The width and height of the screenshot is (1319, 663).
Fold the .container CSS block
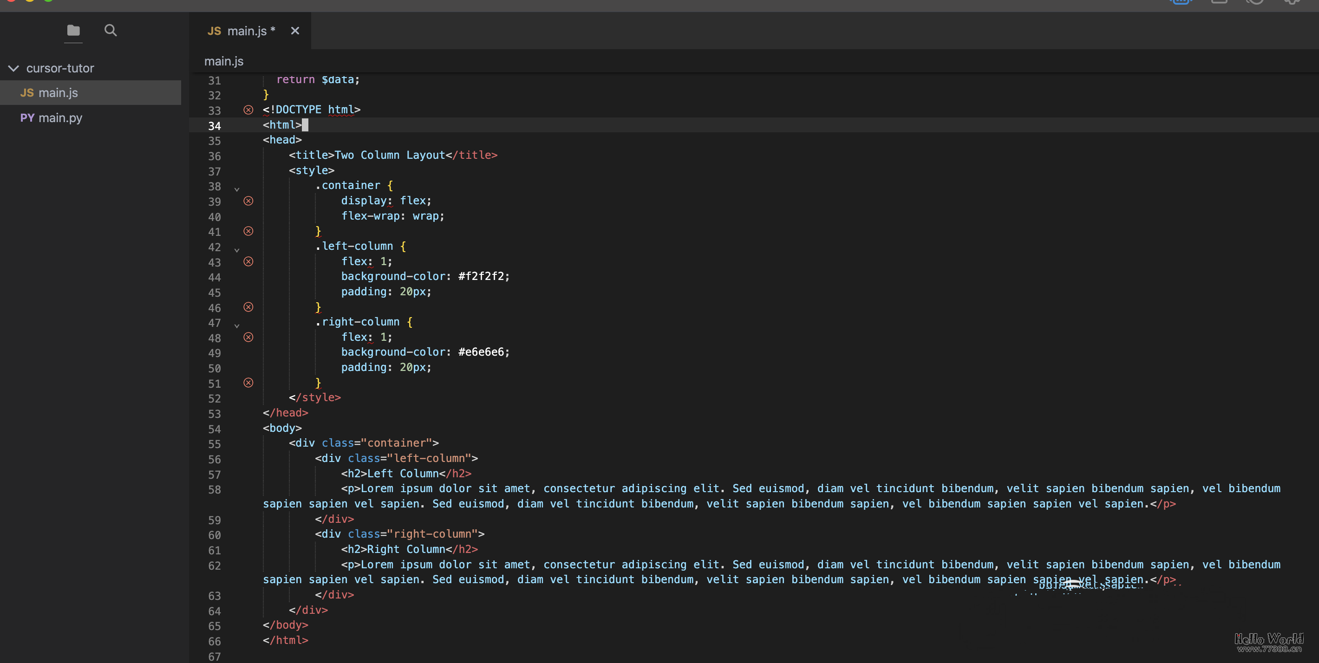tap(236, 189)
